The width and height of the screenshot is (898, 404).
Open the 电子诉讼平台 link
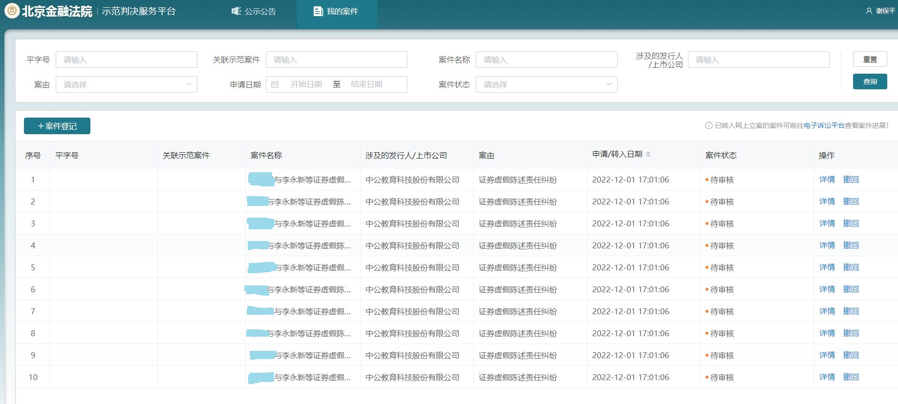[824, 125]
